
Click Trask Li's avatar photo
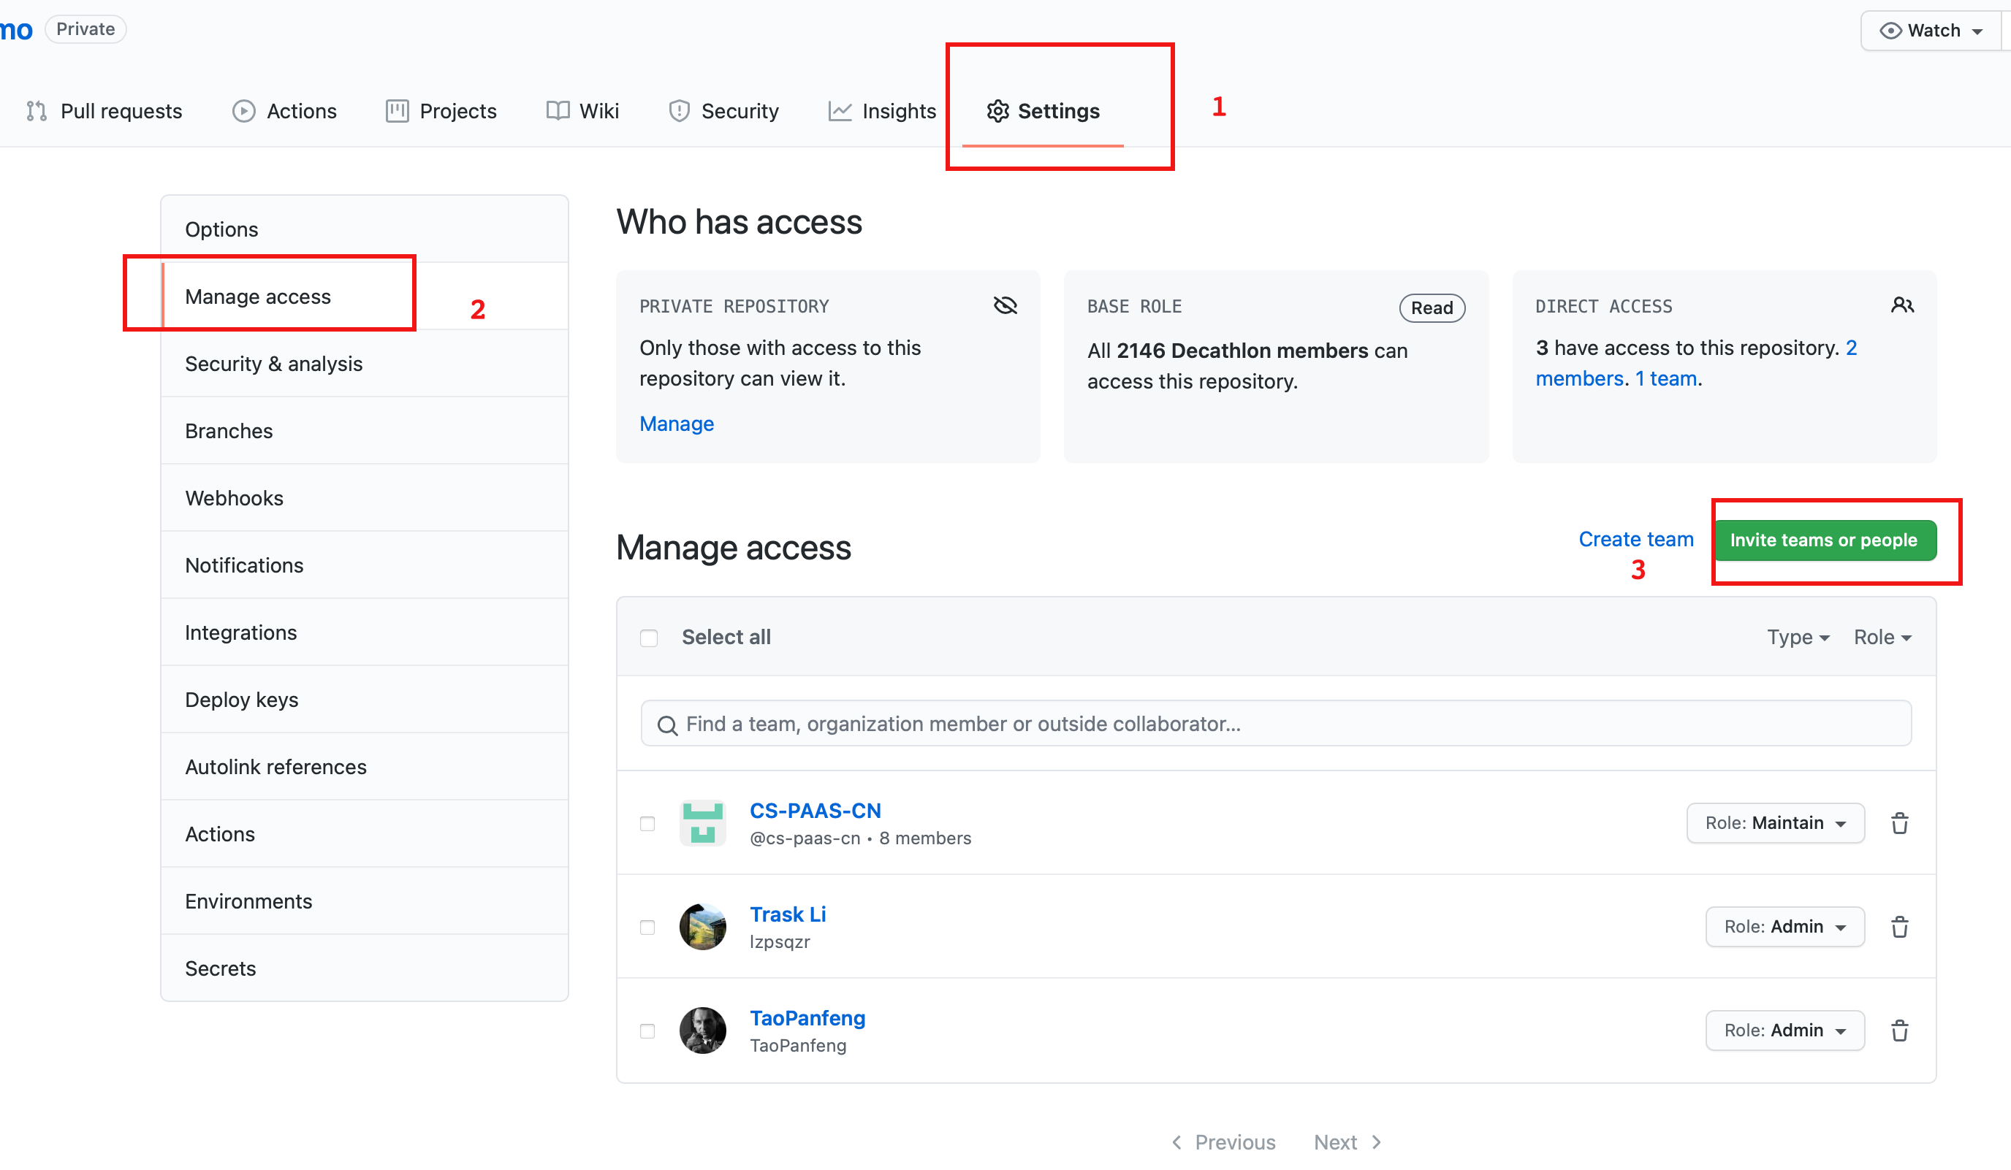tap(702, 927)
